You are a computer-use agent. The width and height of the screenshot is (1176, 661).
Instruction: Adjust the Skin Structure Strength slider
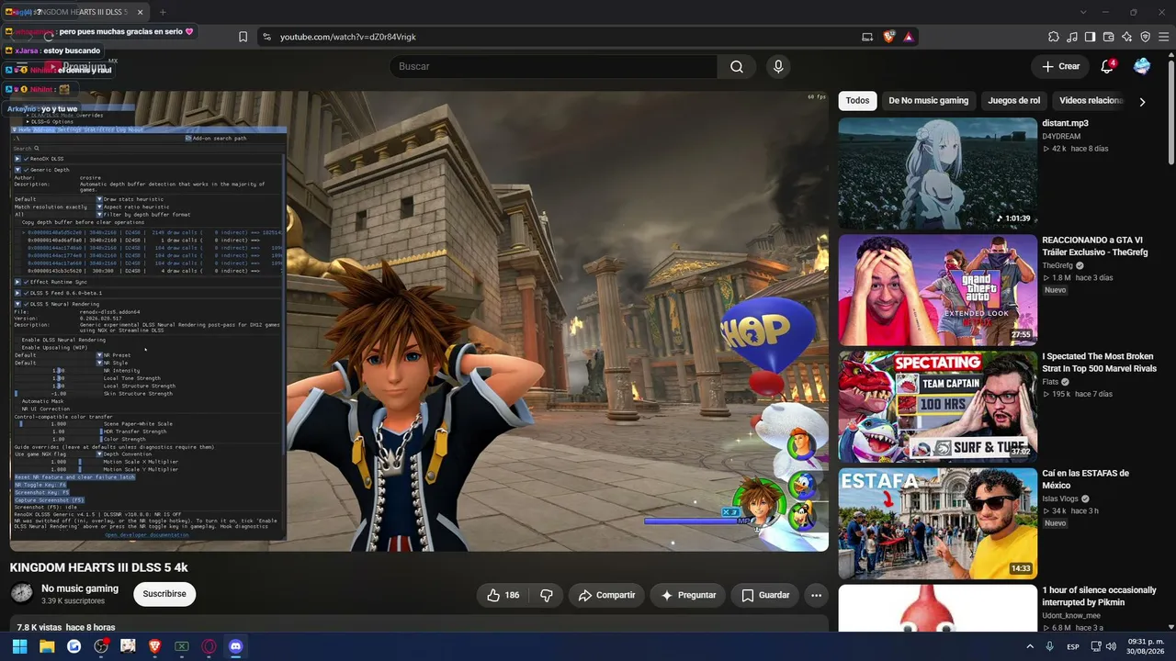click(x=58, y=394)
